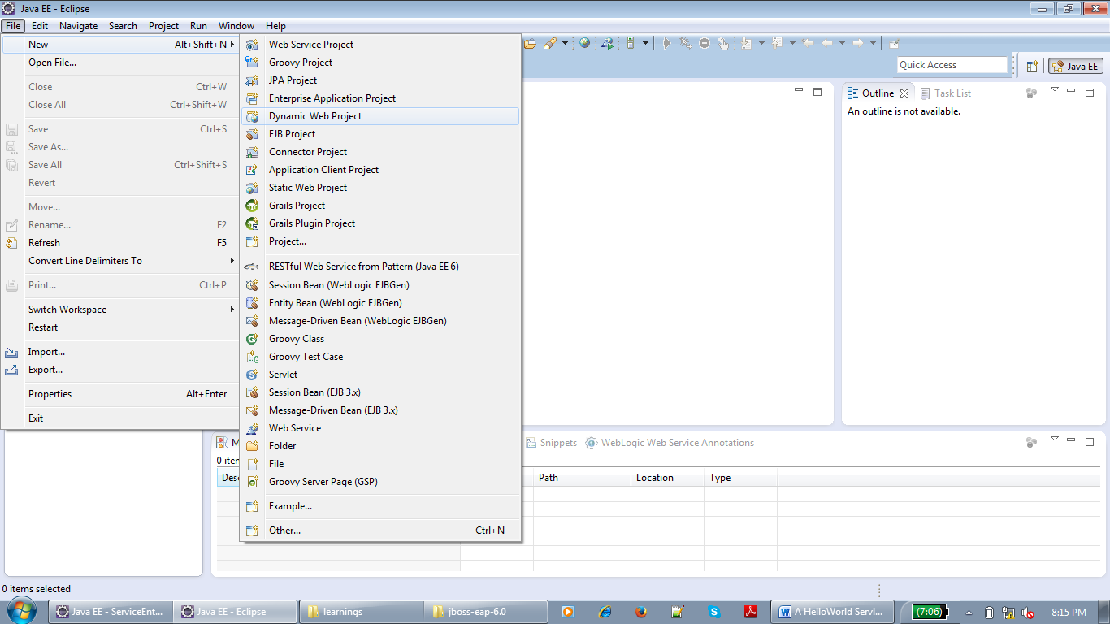The image size is (1110, 624).
Task: Switch to the Snippets tab
Action: [552, 443]
